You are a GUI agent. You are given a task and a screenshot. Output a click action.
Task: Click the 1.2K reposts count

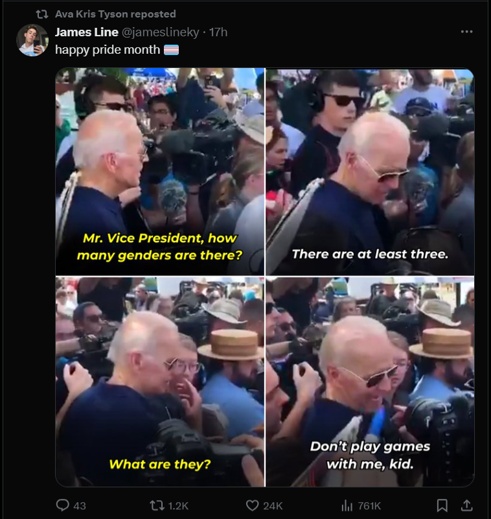[x=178, y=506]
